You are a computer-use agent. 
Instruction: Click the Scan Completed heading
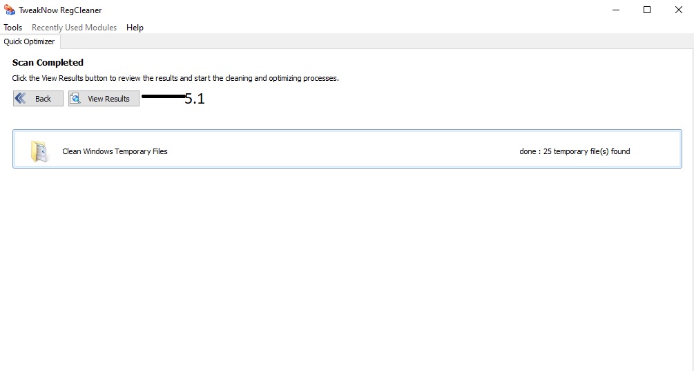coord(48,62)
